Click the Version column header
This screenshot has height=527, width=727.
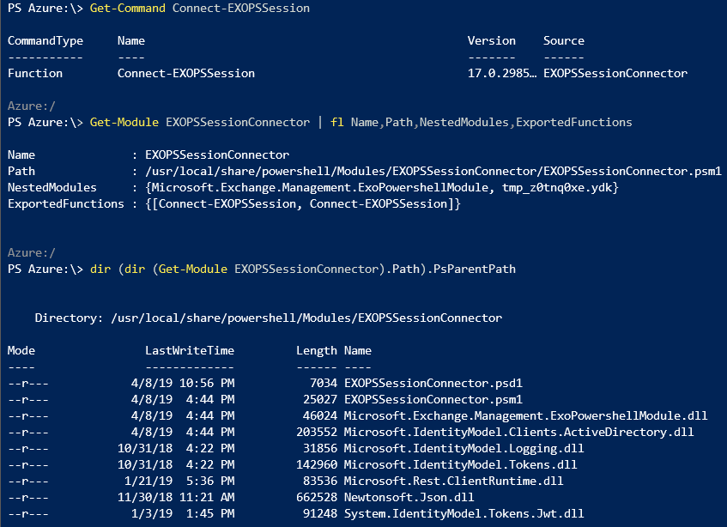pos(491,40)
